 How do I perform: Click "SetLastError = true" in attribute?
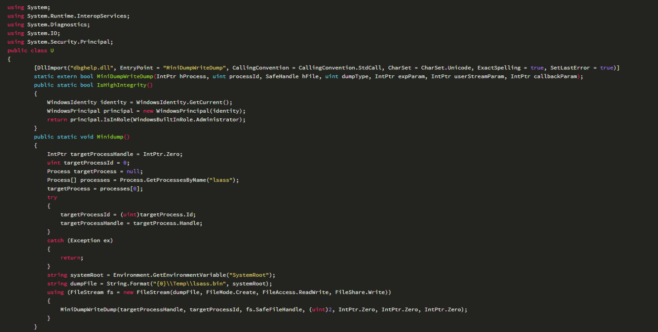582,68
